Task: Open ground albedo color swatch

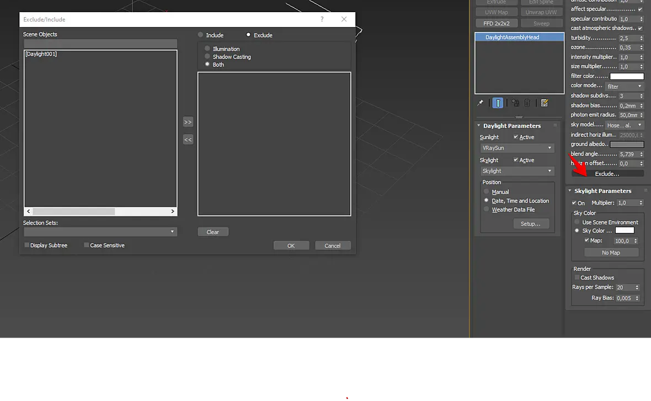Action: point(627,144)
